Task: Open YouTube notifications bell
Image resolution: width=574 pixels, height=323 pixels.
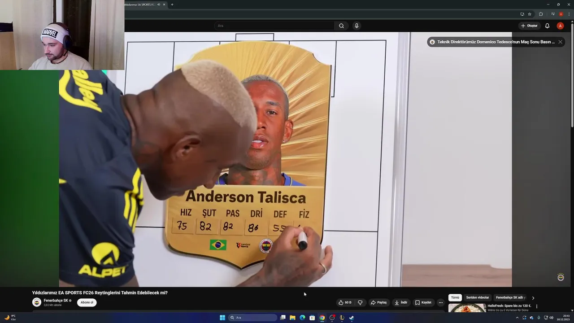Action: click(x=547, y=26)
